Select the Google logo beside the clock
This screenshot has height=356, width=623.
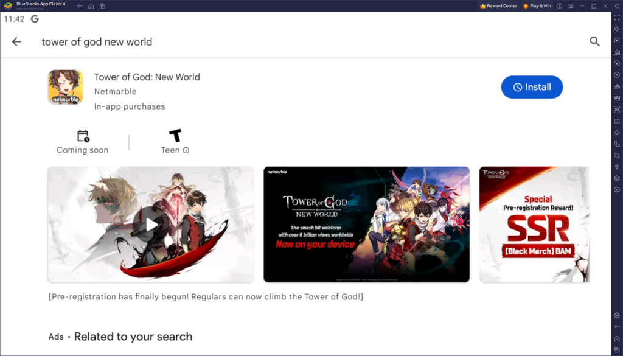tap(35, 19)
